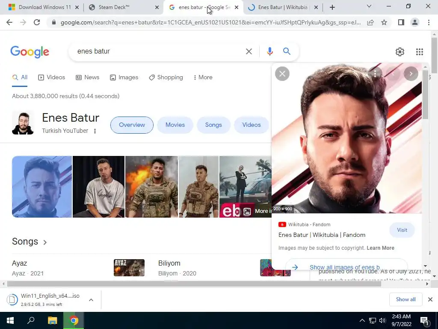The width and height of the screenshot is (438, 329).
Task: Select the Movies chip
Action: coord(175,125)
